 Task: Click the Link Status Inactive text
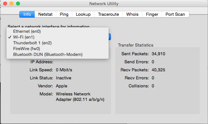click(64, 78)
